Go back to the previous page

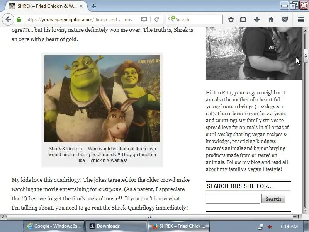(8, 19)
